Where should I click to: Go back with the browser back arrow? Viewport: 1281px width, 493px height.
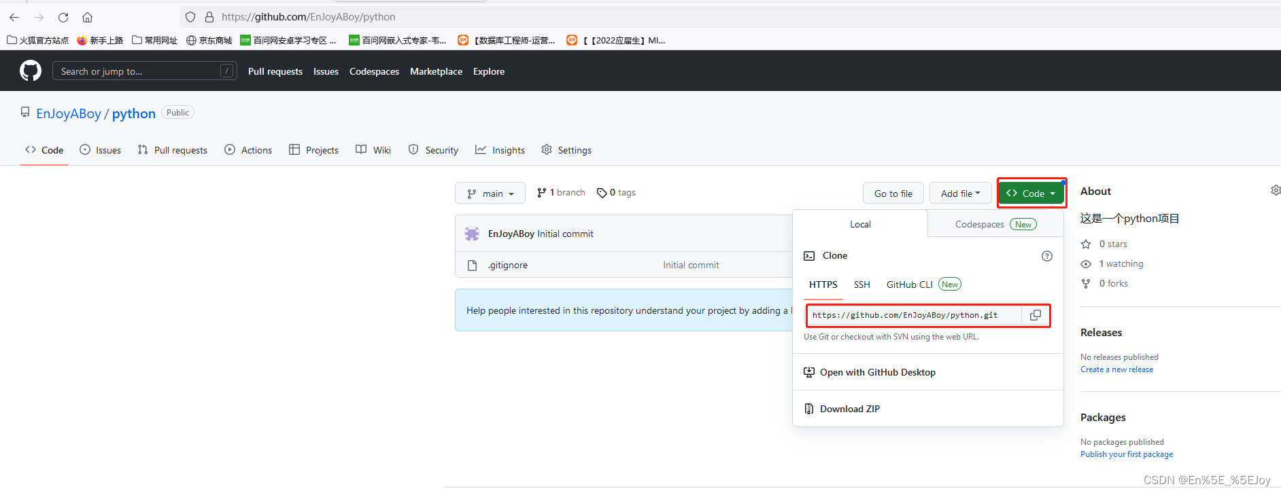click(x=14, y=17)
